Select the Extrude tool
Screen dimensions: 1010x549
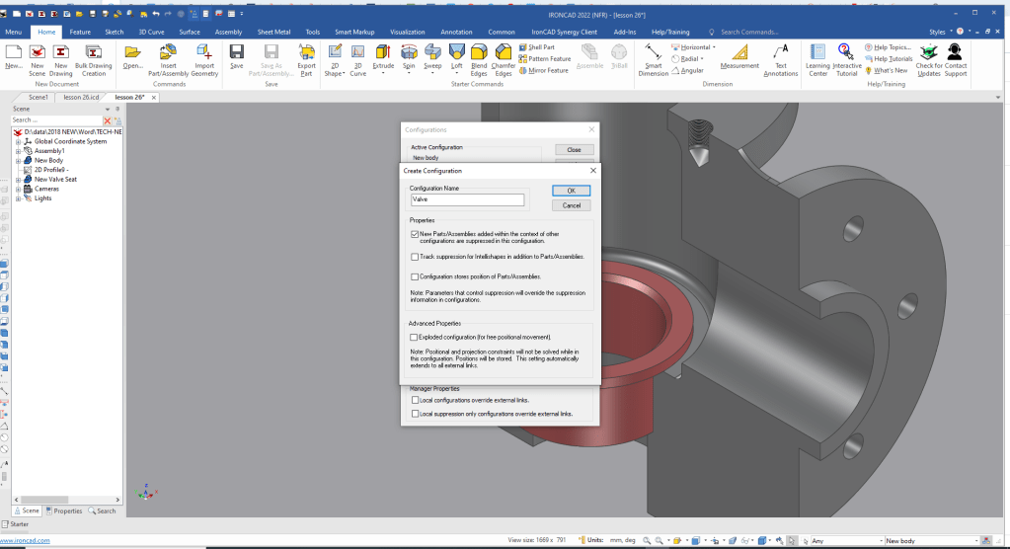coord(383,52)
